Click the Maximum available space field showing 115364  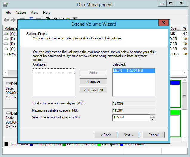click(x=134, y=110)
